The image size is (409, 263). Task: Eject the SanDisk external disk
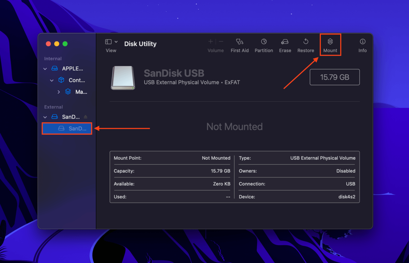click(x=86, y=117)
